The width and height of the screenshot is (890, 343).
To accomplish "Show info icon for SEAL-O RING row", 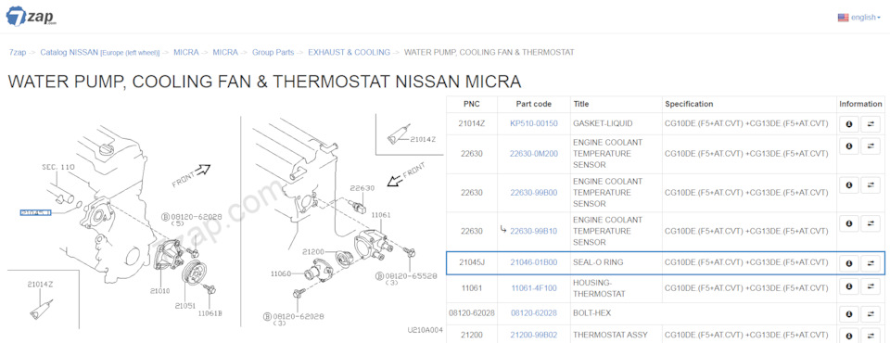I will click(848, 263).
